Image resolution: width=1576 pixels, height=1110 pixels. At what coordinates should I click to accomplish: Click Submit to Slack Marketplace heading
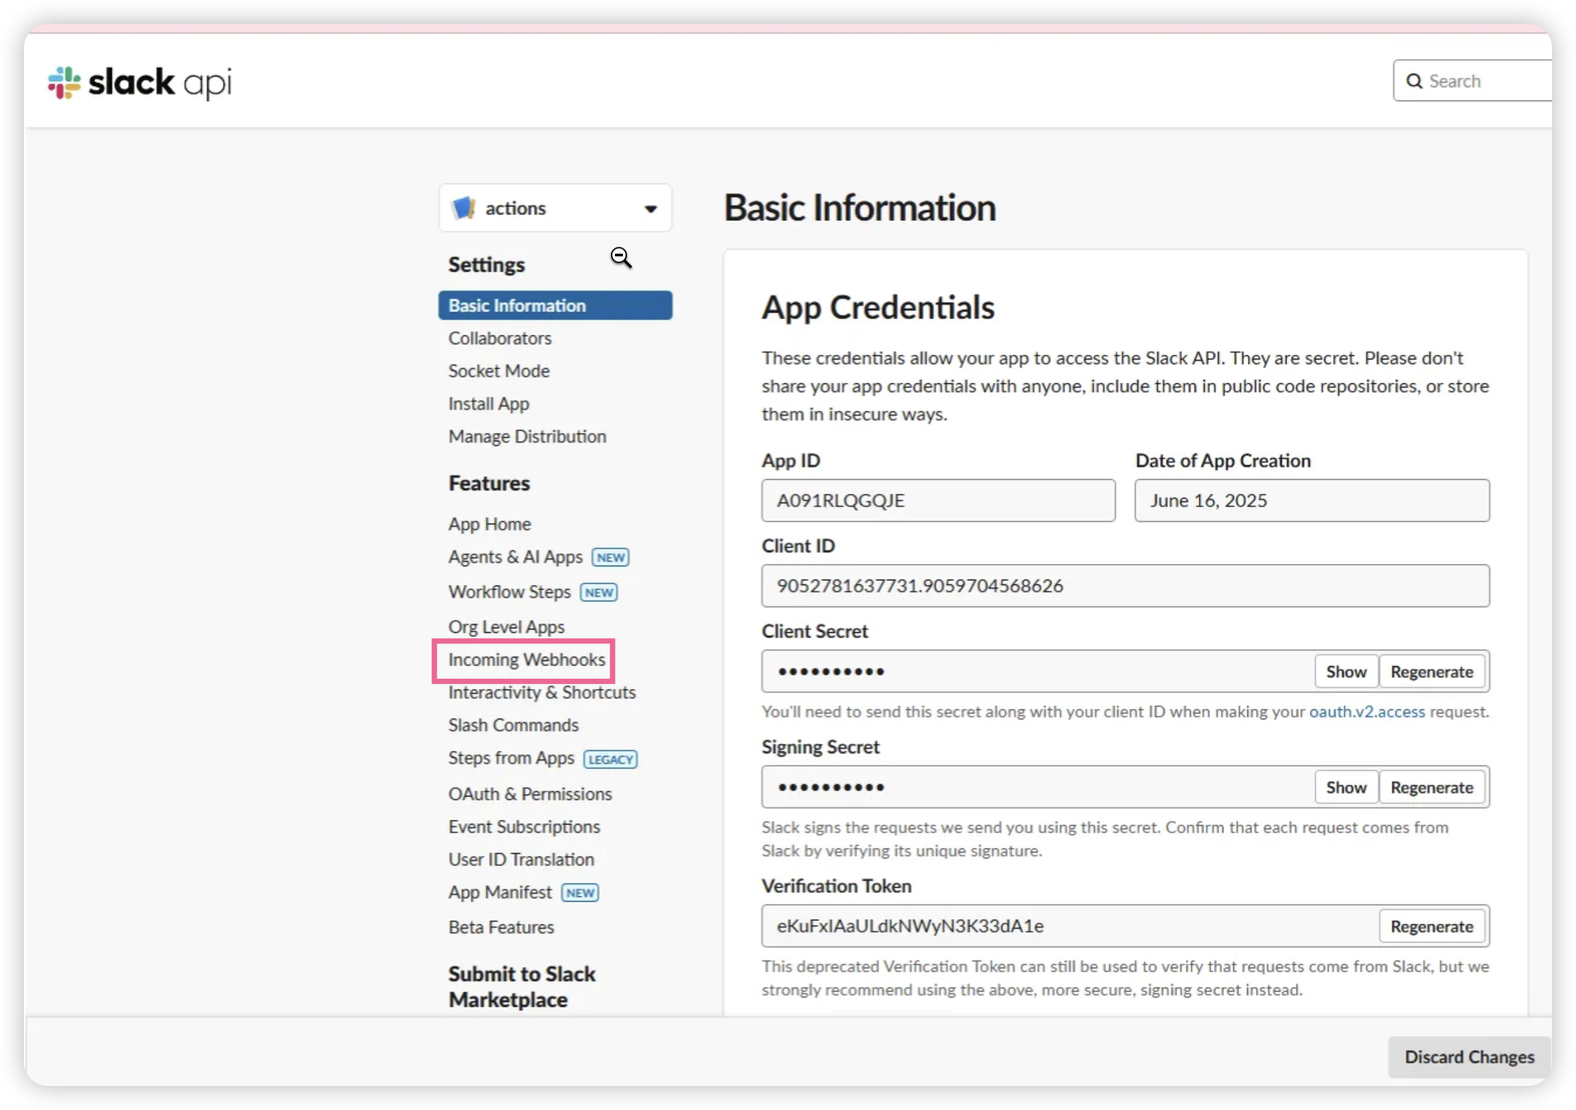point(522,986)
